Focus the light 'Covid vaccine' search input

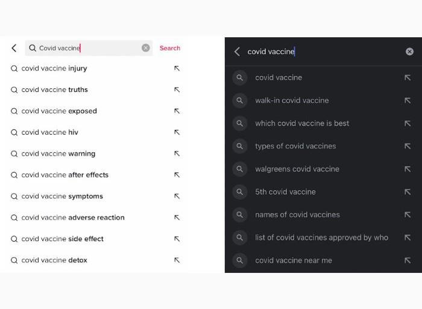89,48
